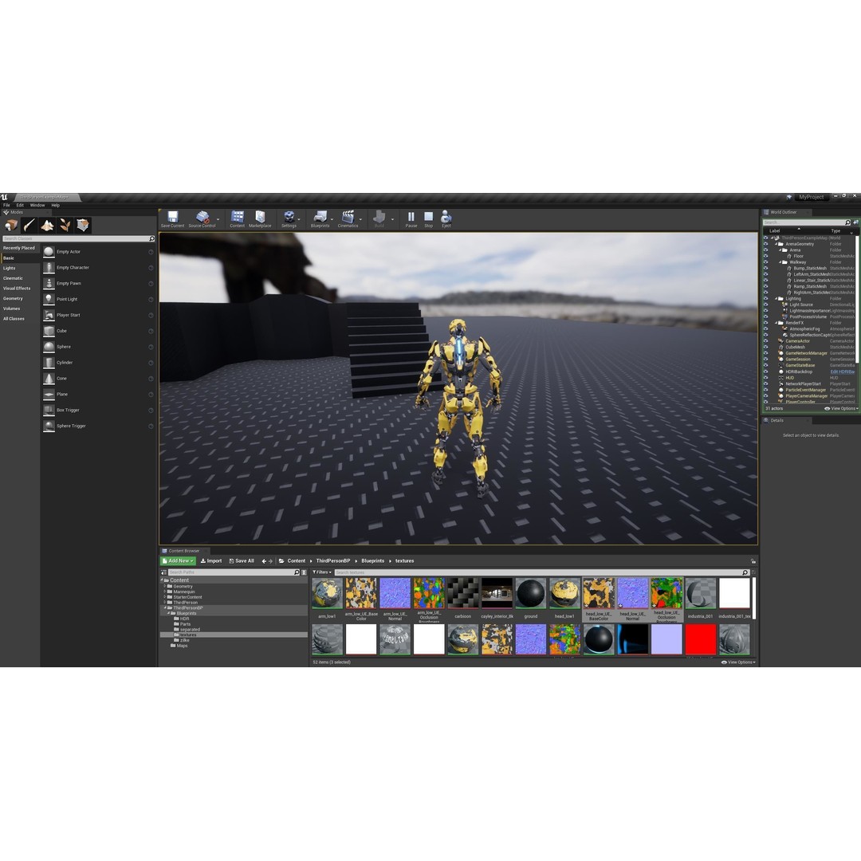Viewport: 861px width, 861px height.
Task: Click the Cone primitive icon
Action: [x=49, y=379]
